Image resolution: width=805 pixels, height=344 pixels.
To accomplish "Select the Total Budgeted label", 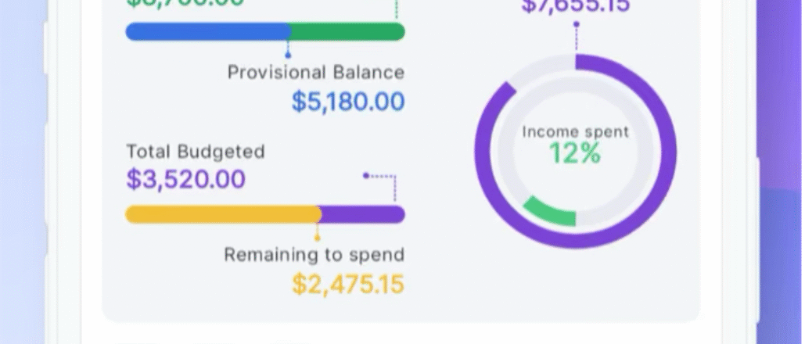I will pyautogui.click(x=196, y=152).
